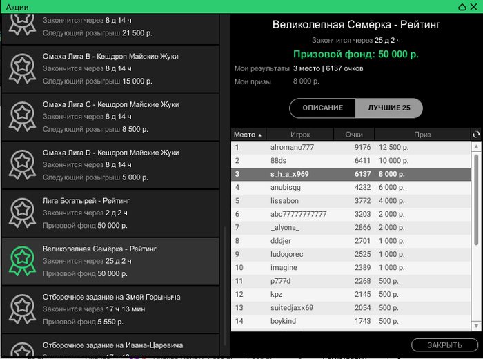The image size is (483, 359).
Task: Sort leaderboard by Очки column header
Action: point(354,135)
